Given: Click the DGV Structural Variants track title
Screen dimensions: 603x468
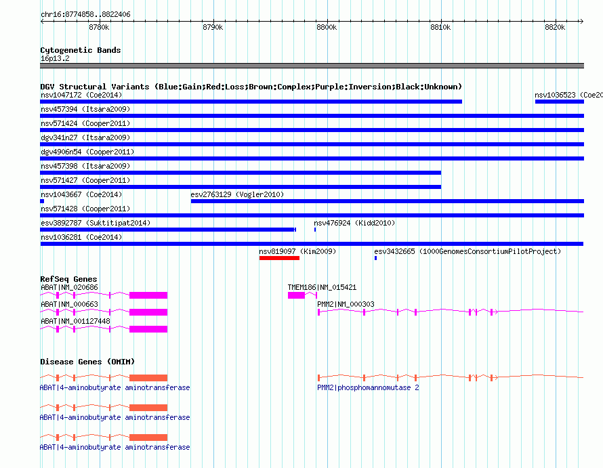Looking at the screenshot, I should coord(251,87).
